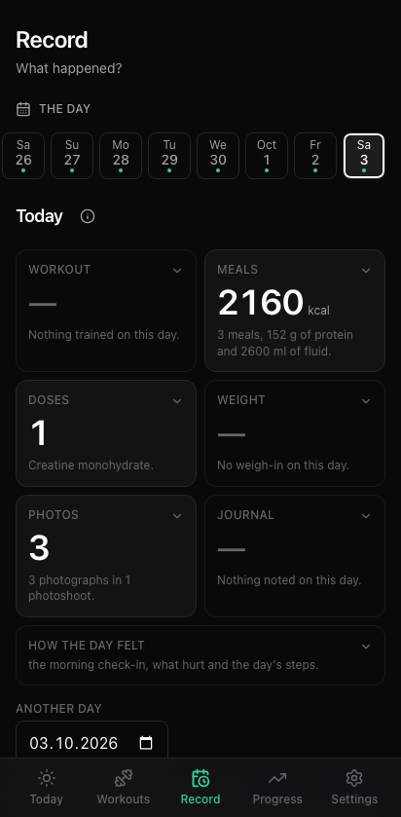Open the Photos card showing 3 photographs
Image resolution: width=401 pixels, height=817 pixels.
[106, 556]
